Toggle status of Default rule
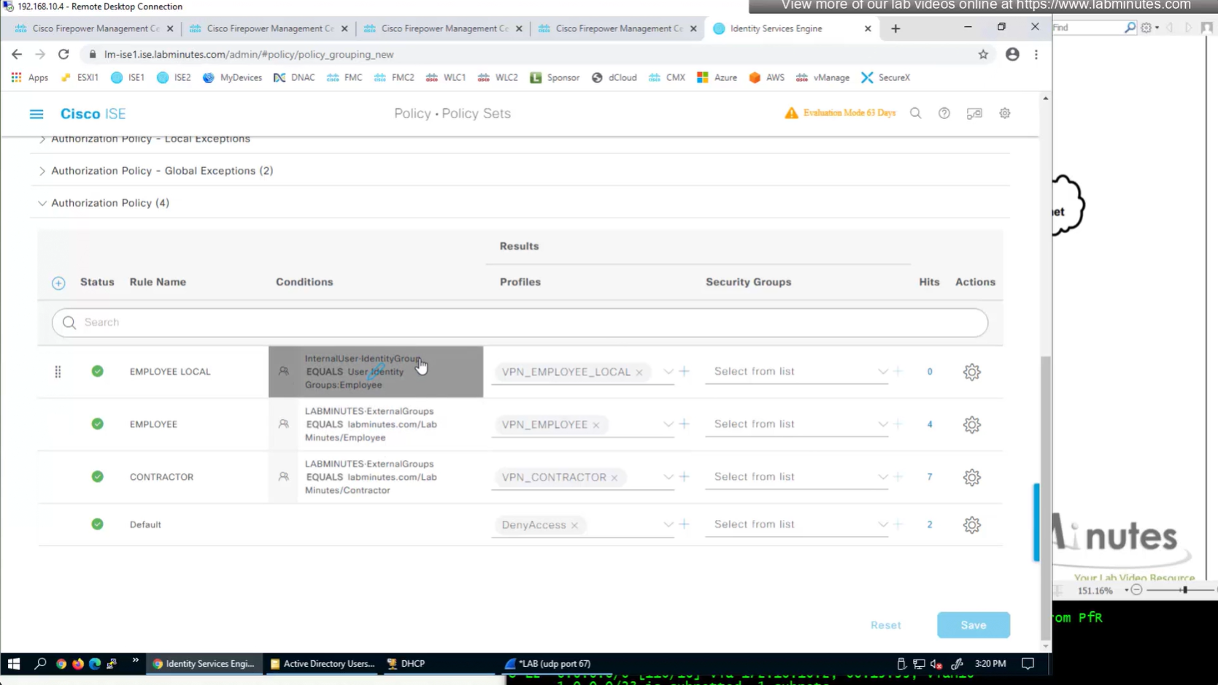Image resolution: width=1218 pixels, height=685 pixels. coord(97,524)
